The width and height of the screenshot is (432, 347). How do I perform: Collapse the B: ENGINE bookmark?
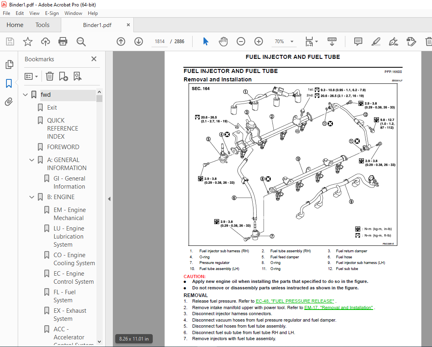(32, 197)
